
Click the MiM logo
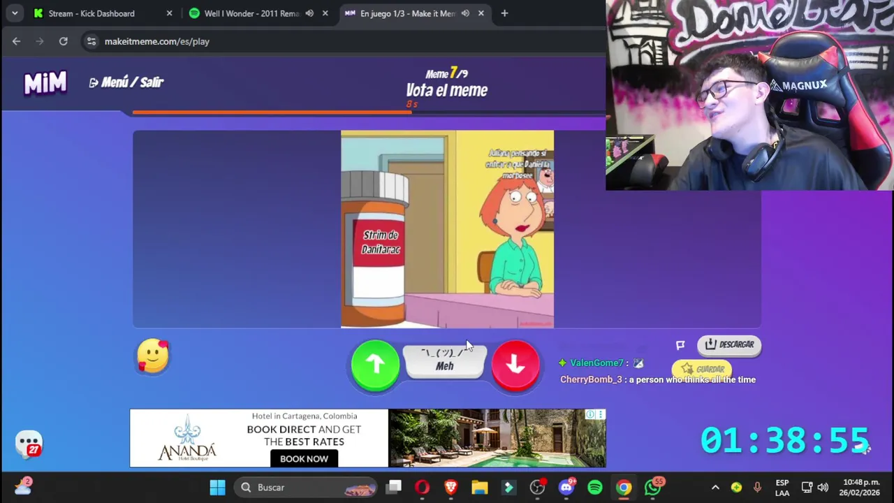[x=45, y=82]
